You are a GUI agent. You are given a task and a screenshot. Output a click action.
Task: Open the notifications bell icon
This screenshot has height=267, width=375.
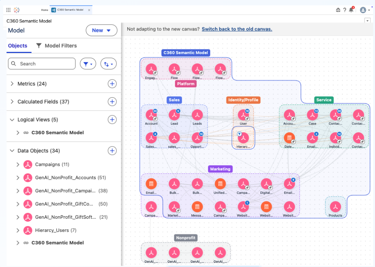coord(351,10)
